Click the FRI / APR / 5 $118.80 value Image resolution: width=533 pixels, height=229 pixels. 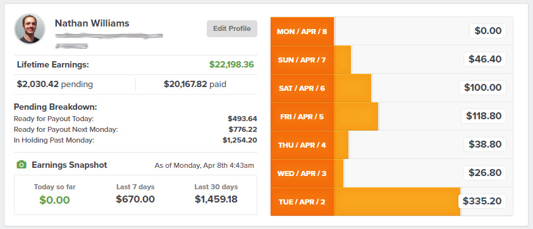(484, 116)
